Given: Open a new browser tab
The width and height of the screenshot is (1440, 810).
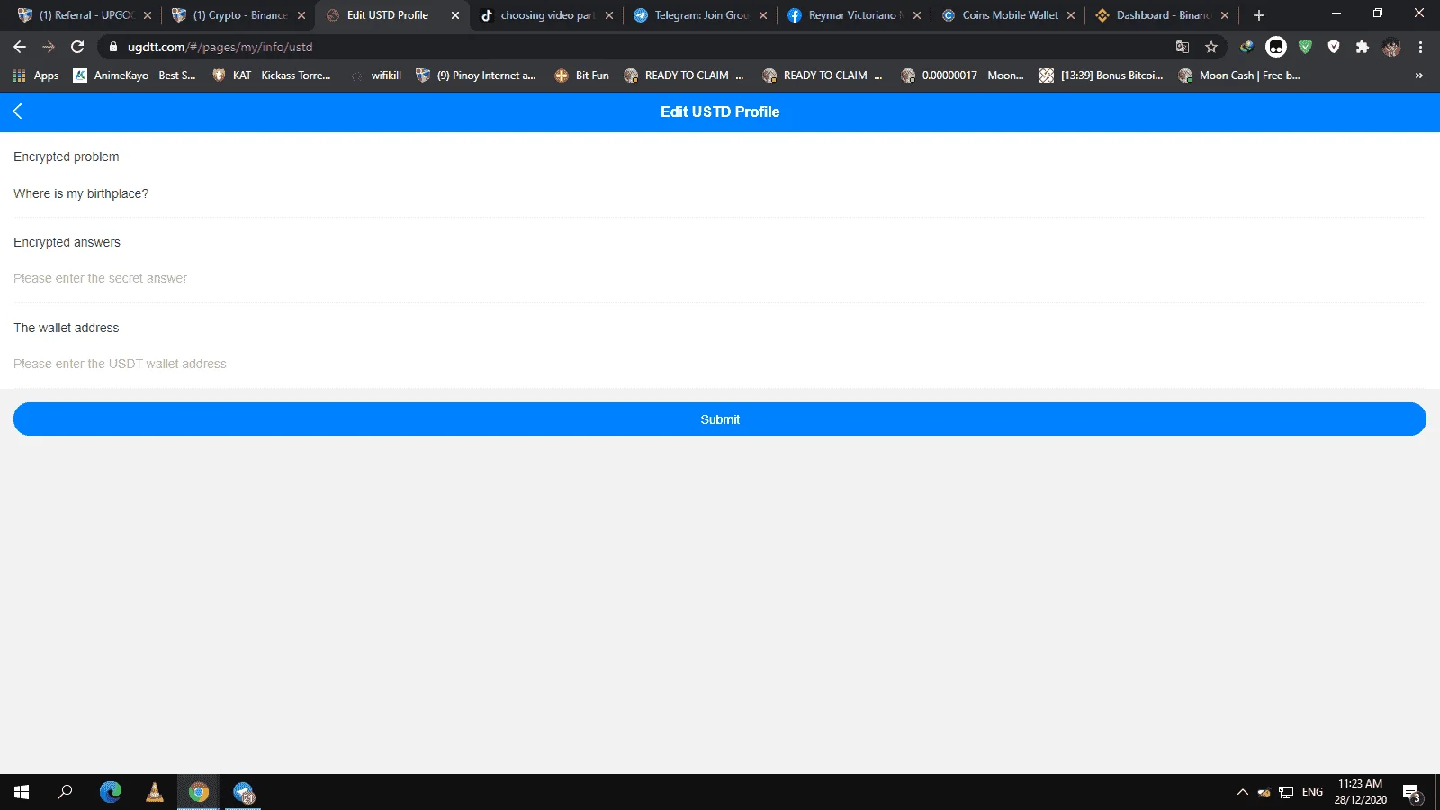Looking at the screenshot, I should 1259,15.
